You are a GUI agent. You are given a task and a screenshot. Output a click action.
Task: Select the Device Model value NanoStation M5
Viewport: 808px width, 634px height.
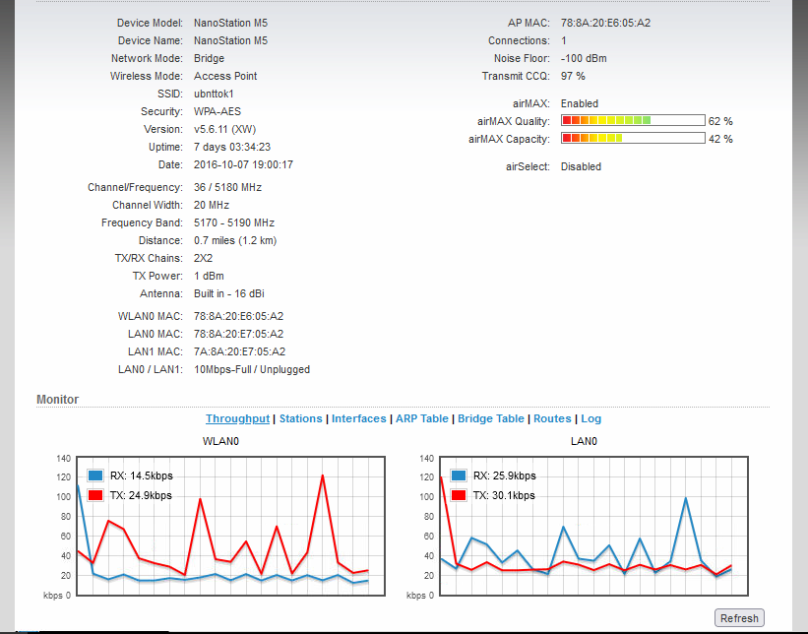231,24
